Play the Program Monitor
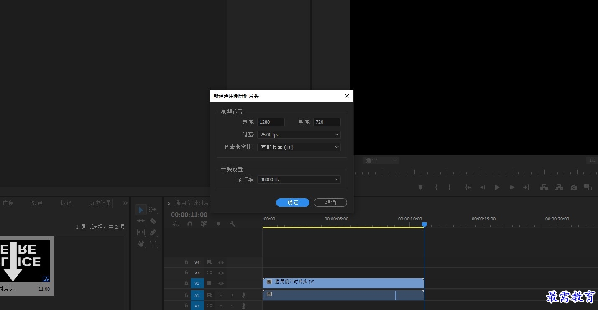598x310 pixels. pyautogui.click(x=497, y=187)
